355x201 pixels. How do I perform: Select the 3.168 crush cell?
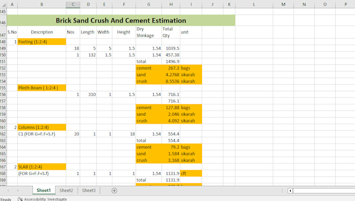(171, 160)
